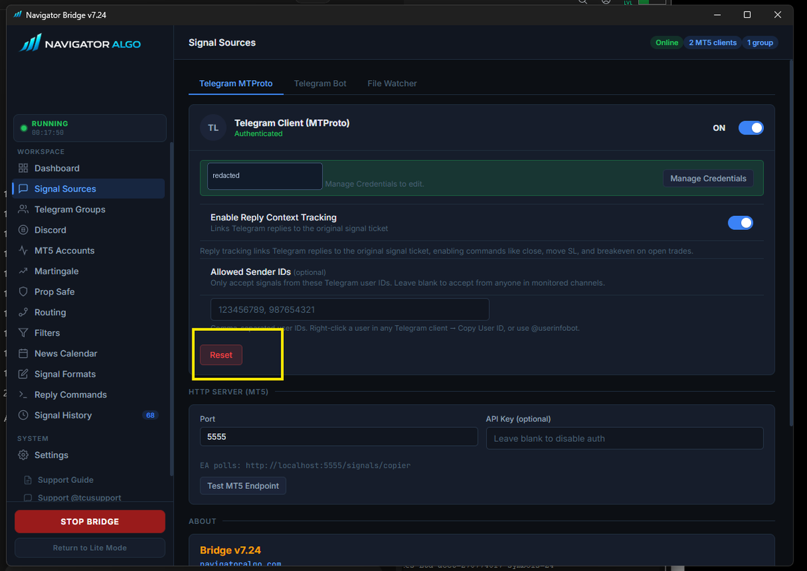807x571 pixels.
Task: Click the Bridge v7.24 heading
Action: point(231,550)
